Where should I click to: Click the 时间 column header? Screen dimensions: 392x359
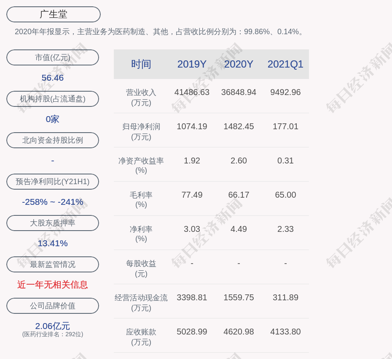(141, 64)
